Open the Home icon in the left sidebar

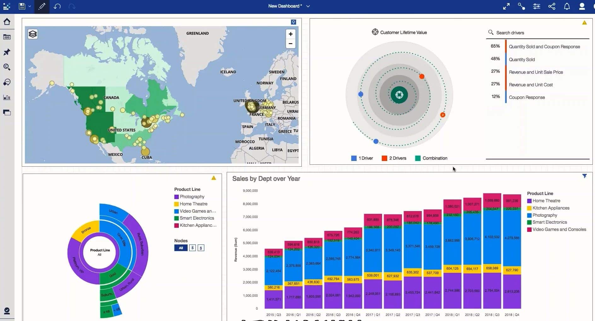pos(7,21)
